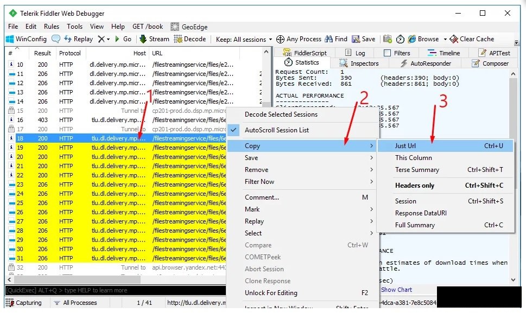Click the Result column header
The height and width of the screenshot is (313, 526).
click(x=42, y=53)
